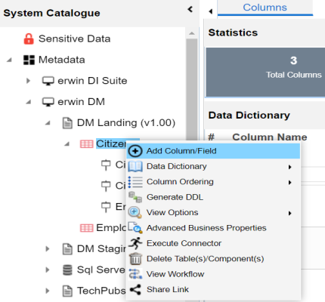Click the second column icon under Citizen

click(106, 186)
